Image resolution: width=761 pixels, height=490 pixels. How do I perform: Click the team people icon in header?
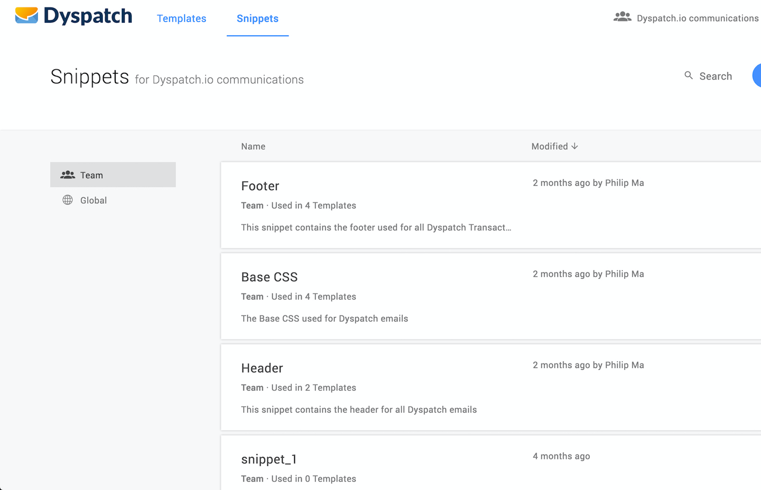(622, 17)
